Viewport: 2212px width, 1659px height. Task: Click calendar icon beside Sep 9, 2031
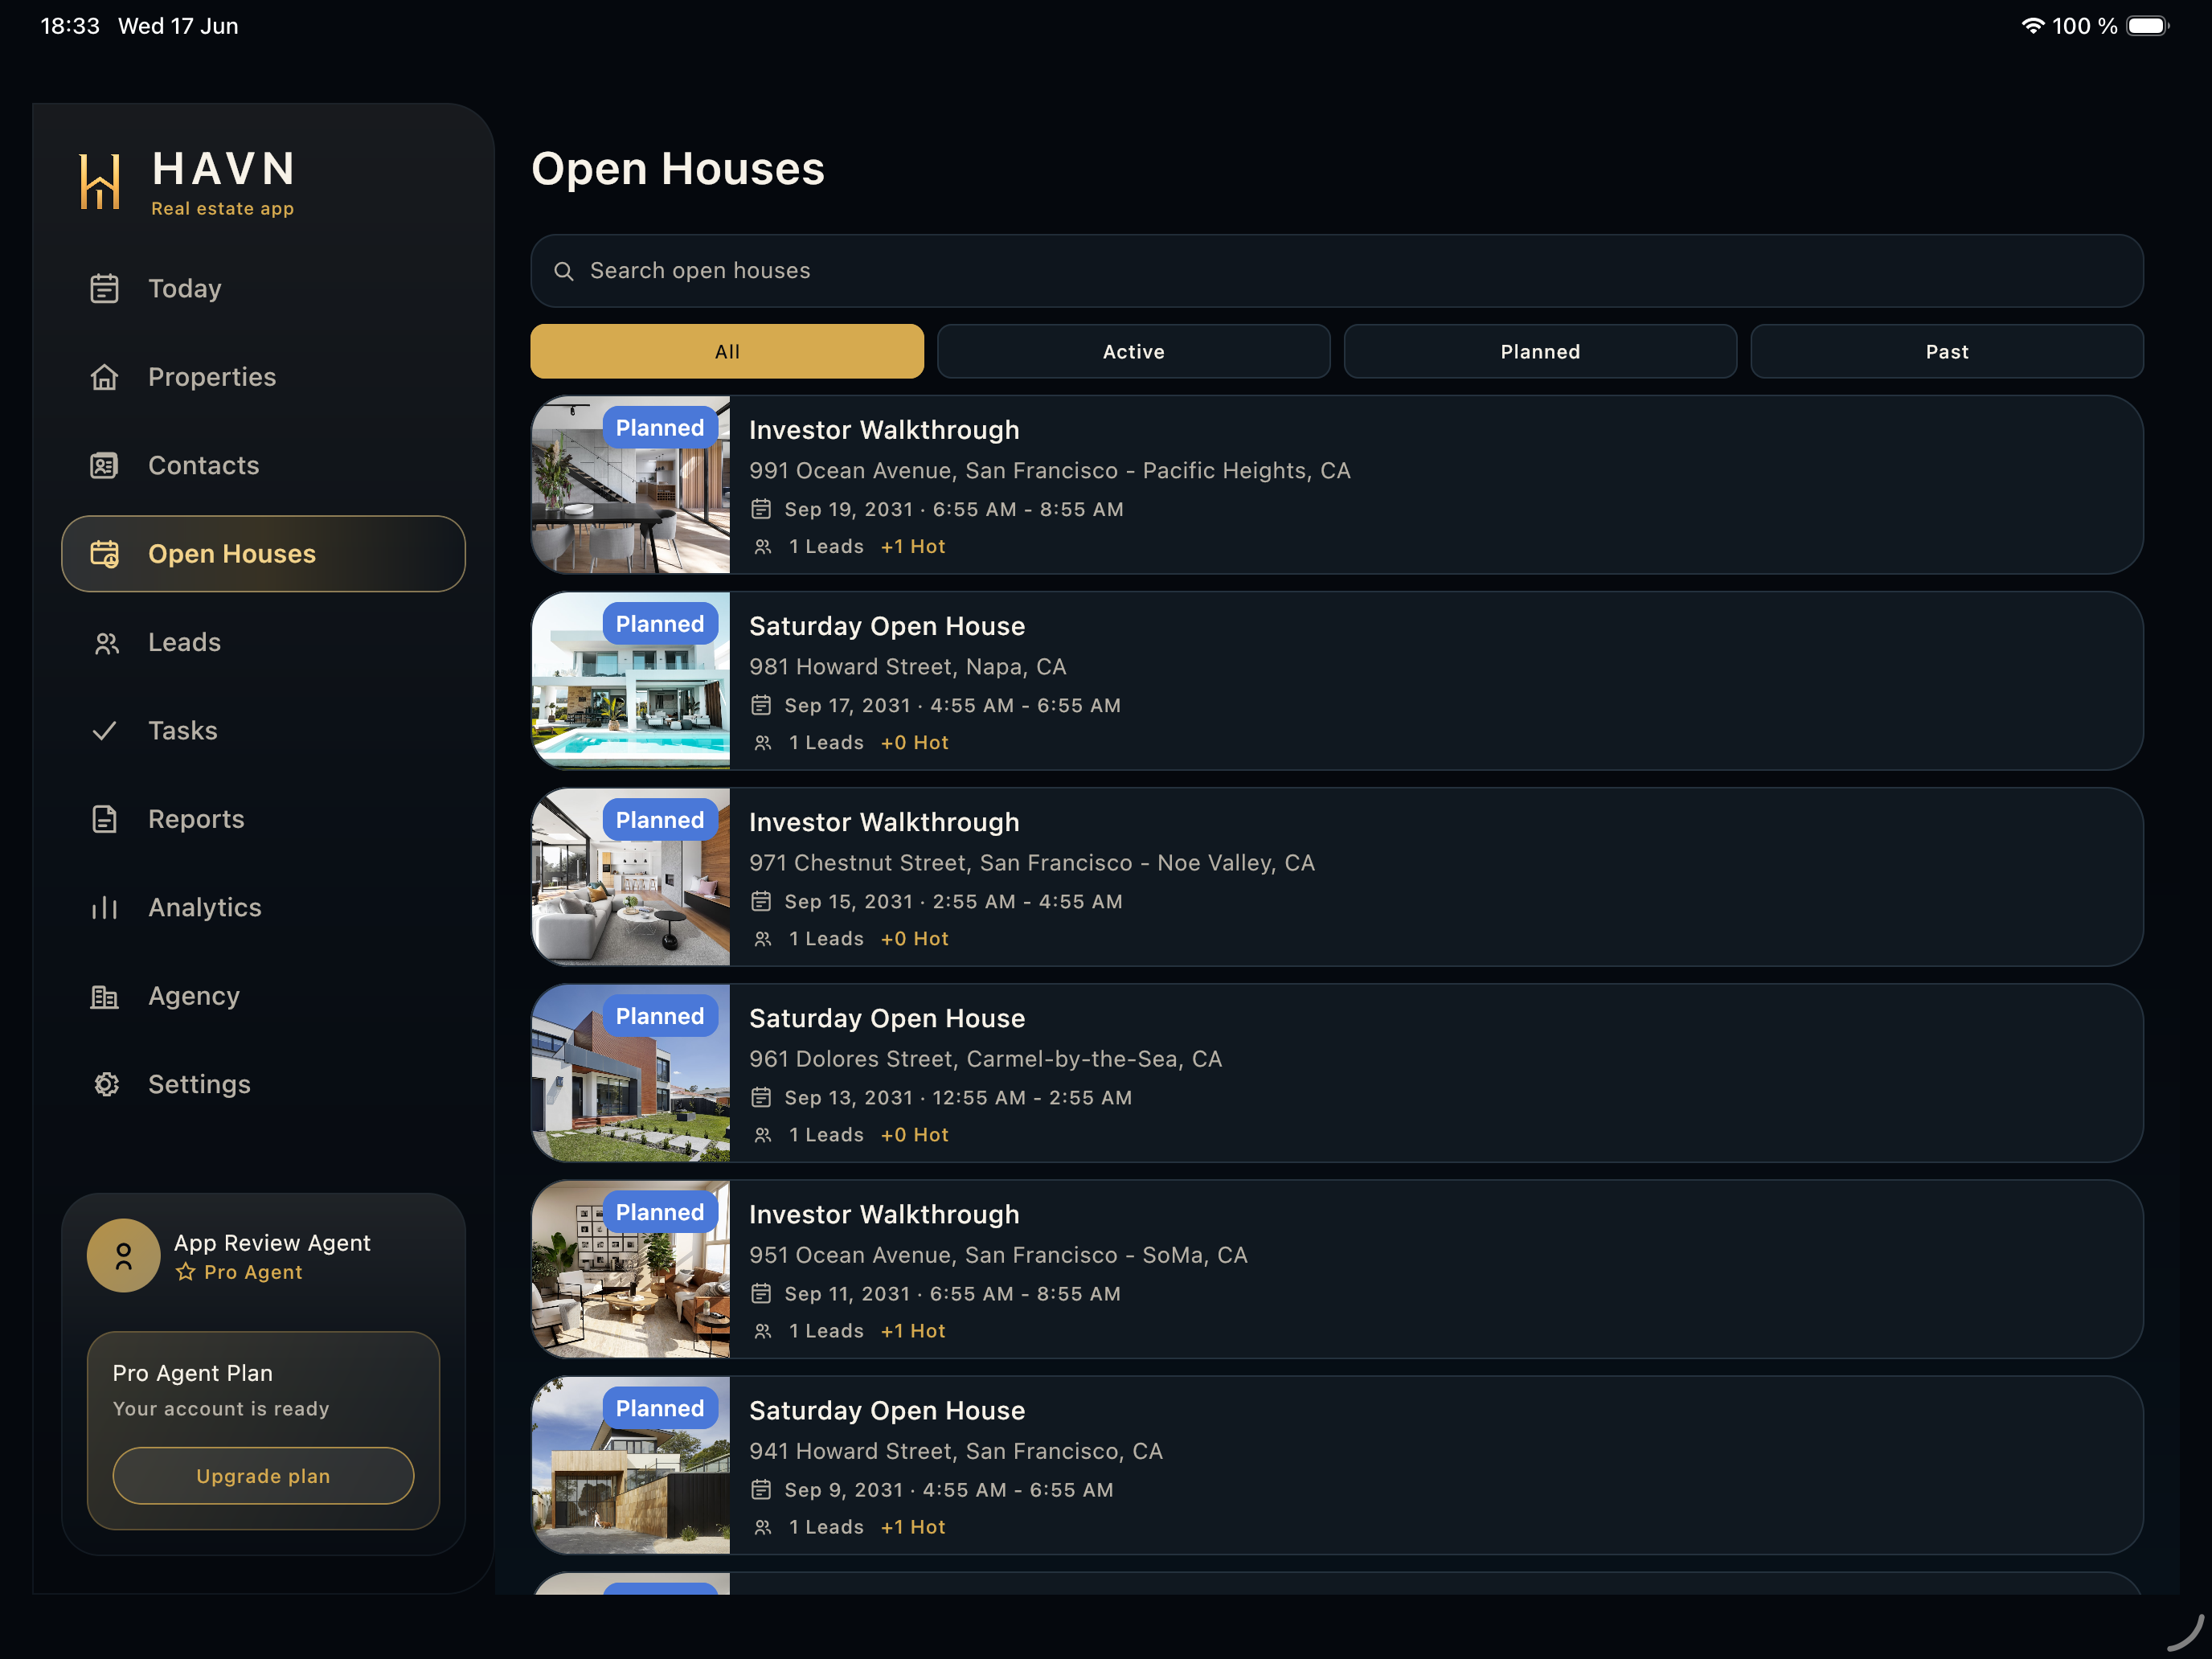click(x=761, y=1490)
